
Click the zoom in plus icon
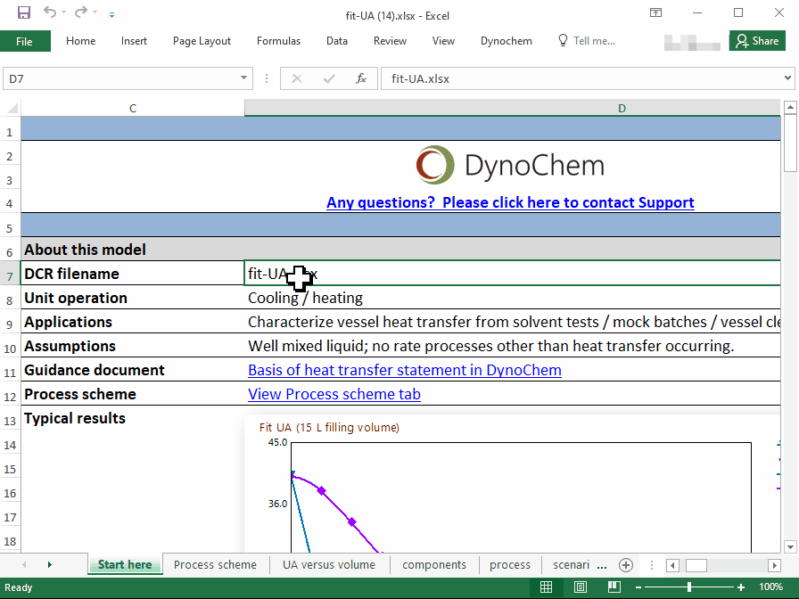pos(741,587)
